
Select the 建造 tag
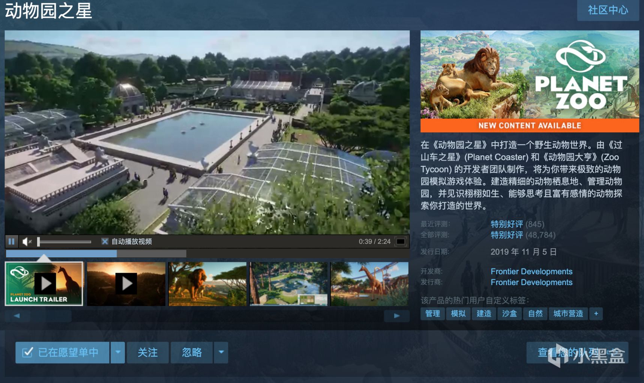click(x=484, y=314)
